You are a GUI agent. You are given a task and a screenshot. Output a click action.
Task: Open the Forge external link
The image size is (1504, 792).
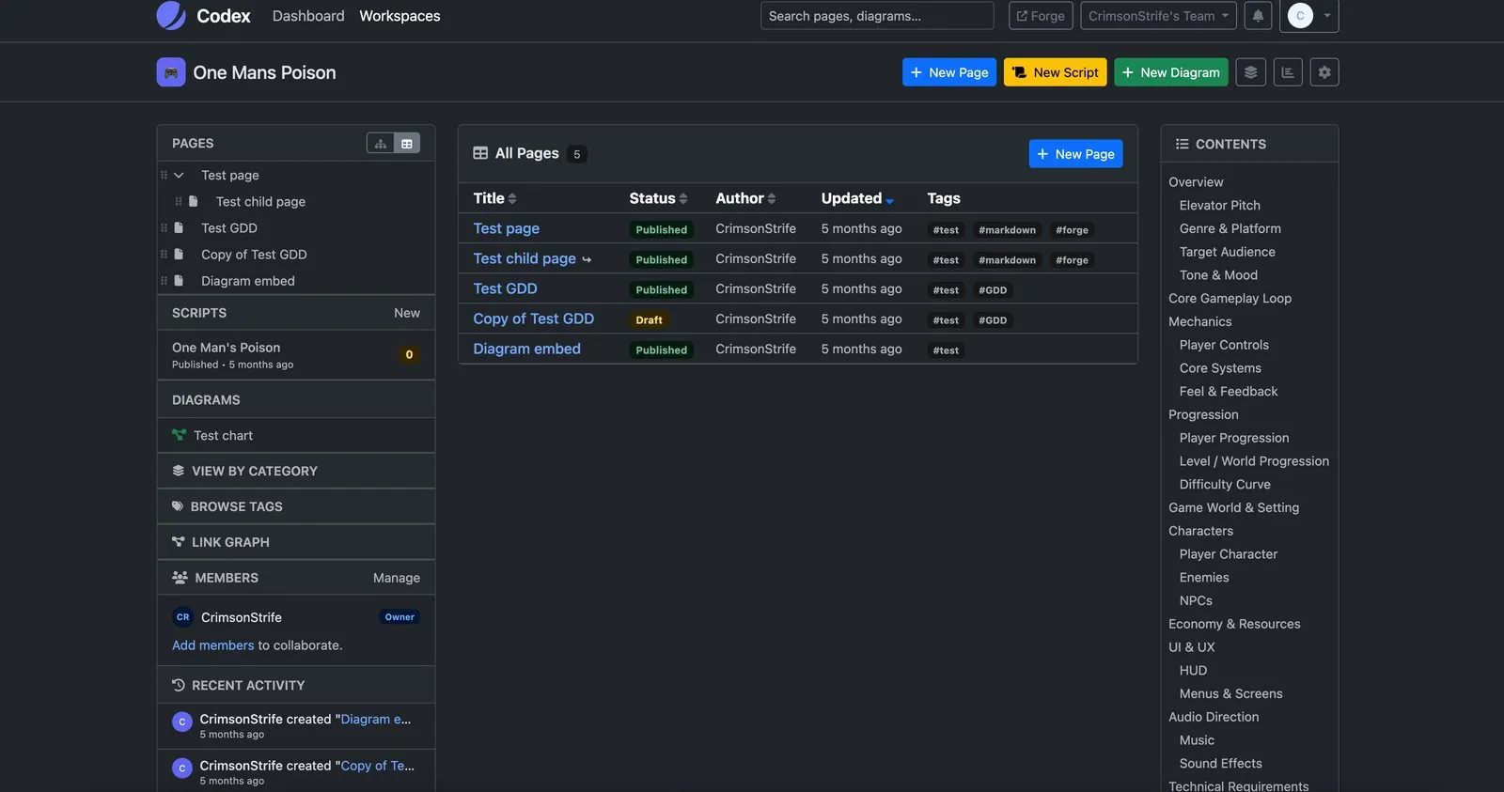[1041, 16]
